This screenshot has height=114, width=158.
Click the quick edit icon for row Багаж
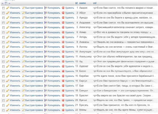pyautogui.click(x=23, y=71)
